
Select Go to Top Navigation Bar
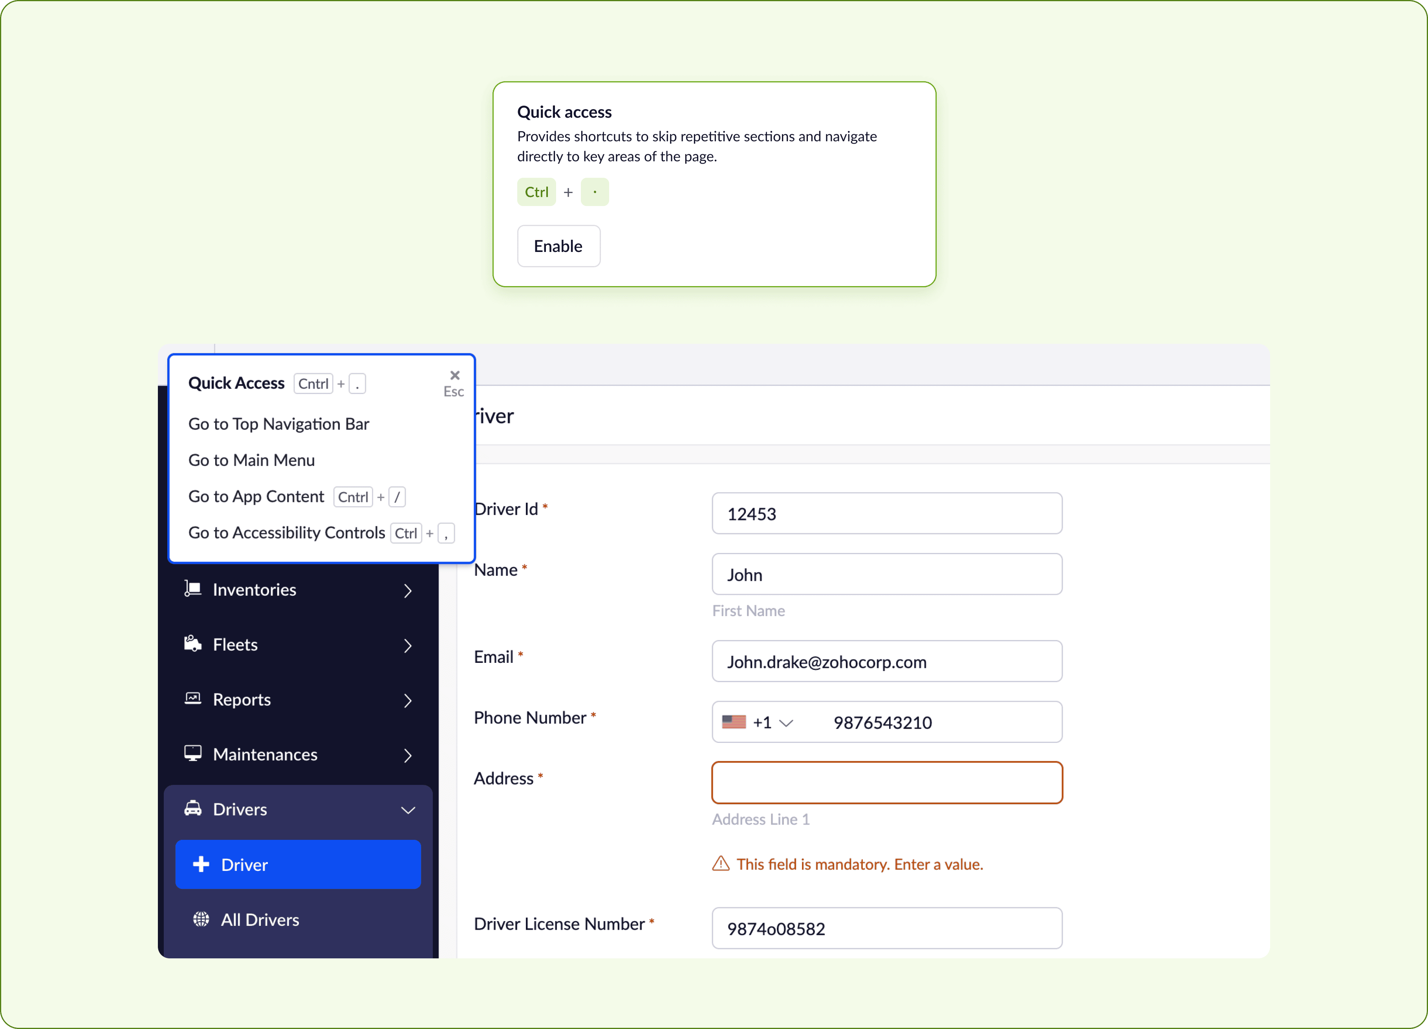(x=278, y=424)
